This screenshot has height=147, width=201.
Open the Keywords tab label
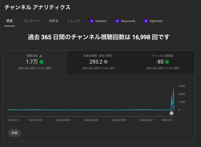[128, 21]
